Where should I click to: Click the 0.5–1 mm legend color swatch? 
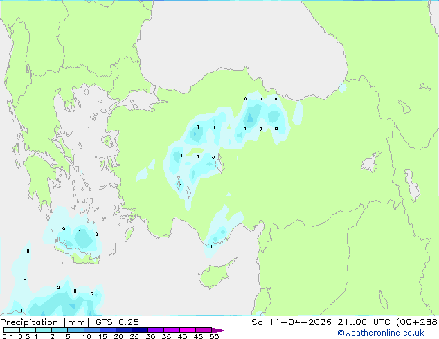tap(28, 330)
